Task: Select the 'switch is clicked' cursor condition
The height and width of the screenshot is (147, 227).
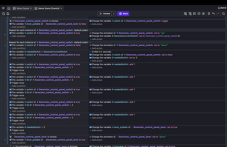Action: click(34, 21)
